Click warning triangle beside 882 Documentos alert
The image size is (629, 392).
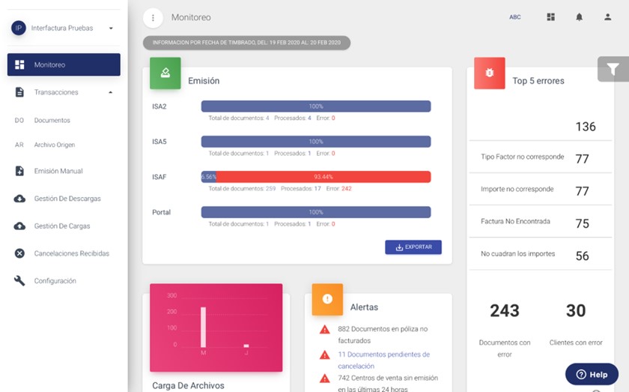click(x=324, y=330)
